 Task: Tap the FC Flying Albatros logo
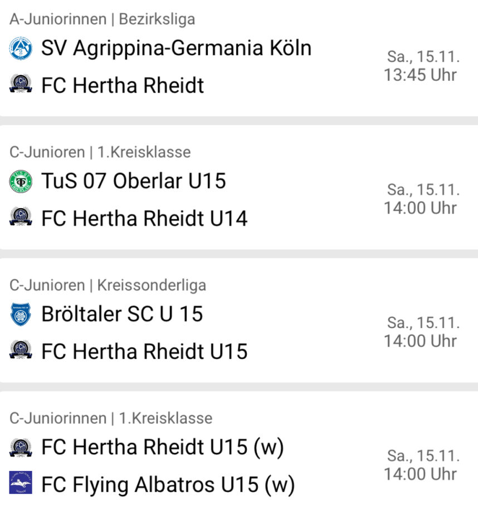(21, 484)
